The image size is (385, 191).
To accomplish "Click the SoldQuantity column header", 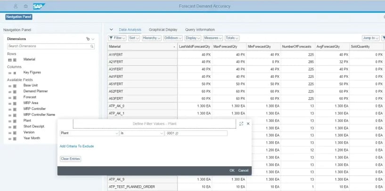I will (x=367, y=47).
